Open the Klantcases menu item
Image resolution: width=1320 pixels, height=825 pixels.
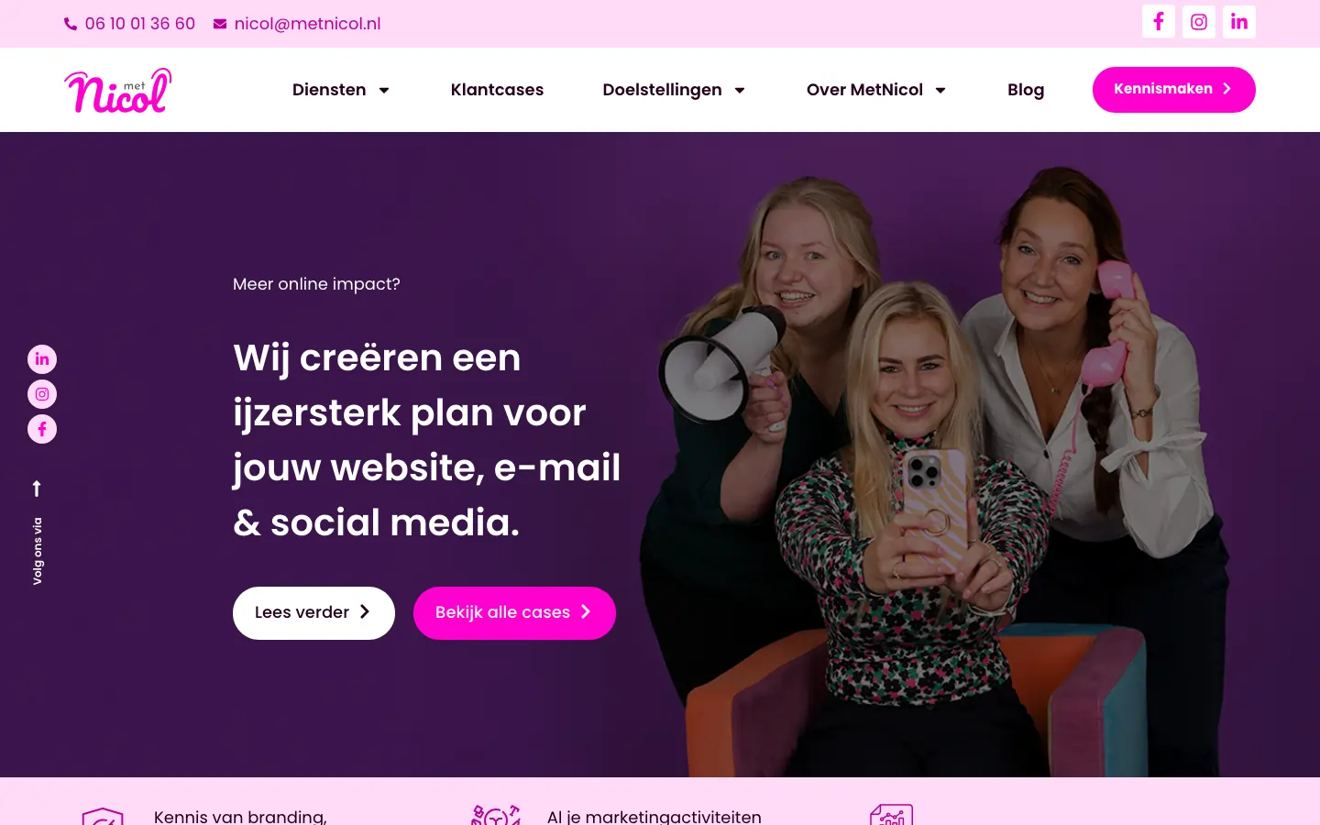tap(497, 90)
